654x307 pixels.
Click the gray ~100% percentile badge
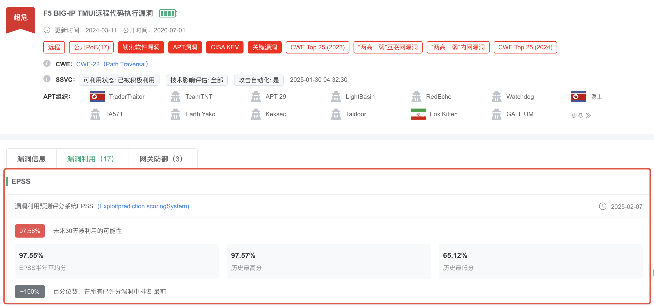[30, 292]
